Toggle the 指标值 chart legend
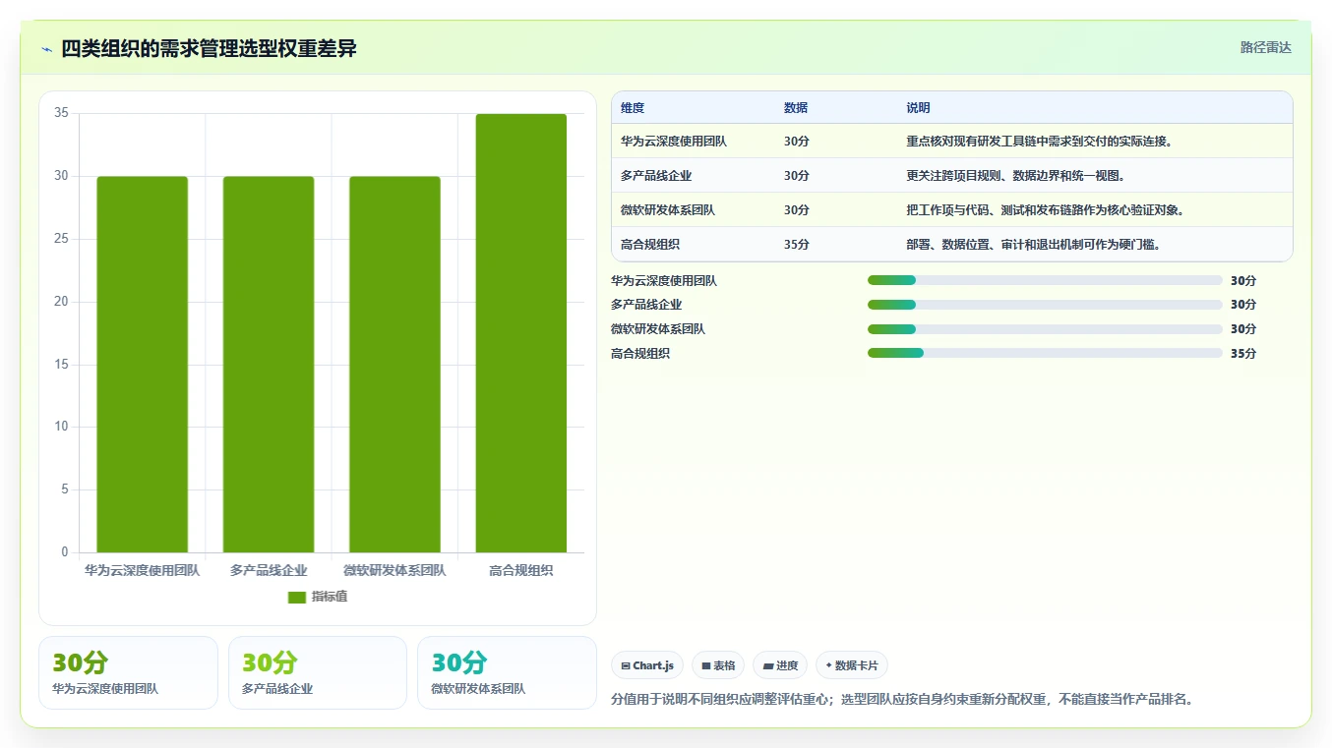Viewport: 1332px width, 748px height. (x=317, y=597)
